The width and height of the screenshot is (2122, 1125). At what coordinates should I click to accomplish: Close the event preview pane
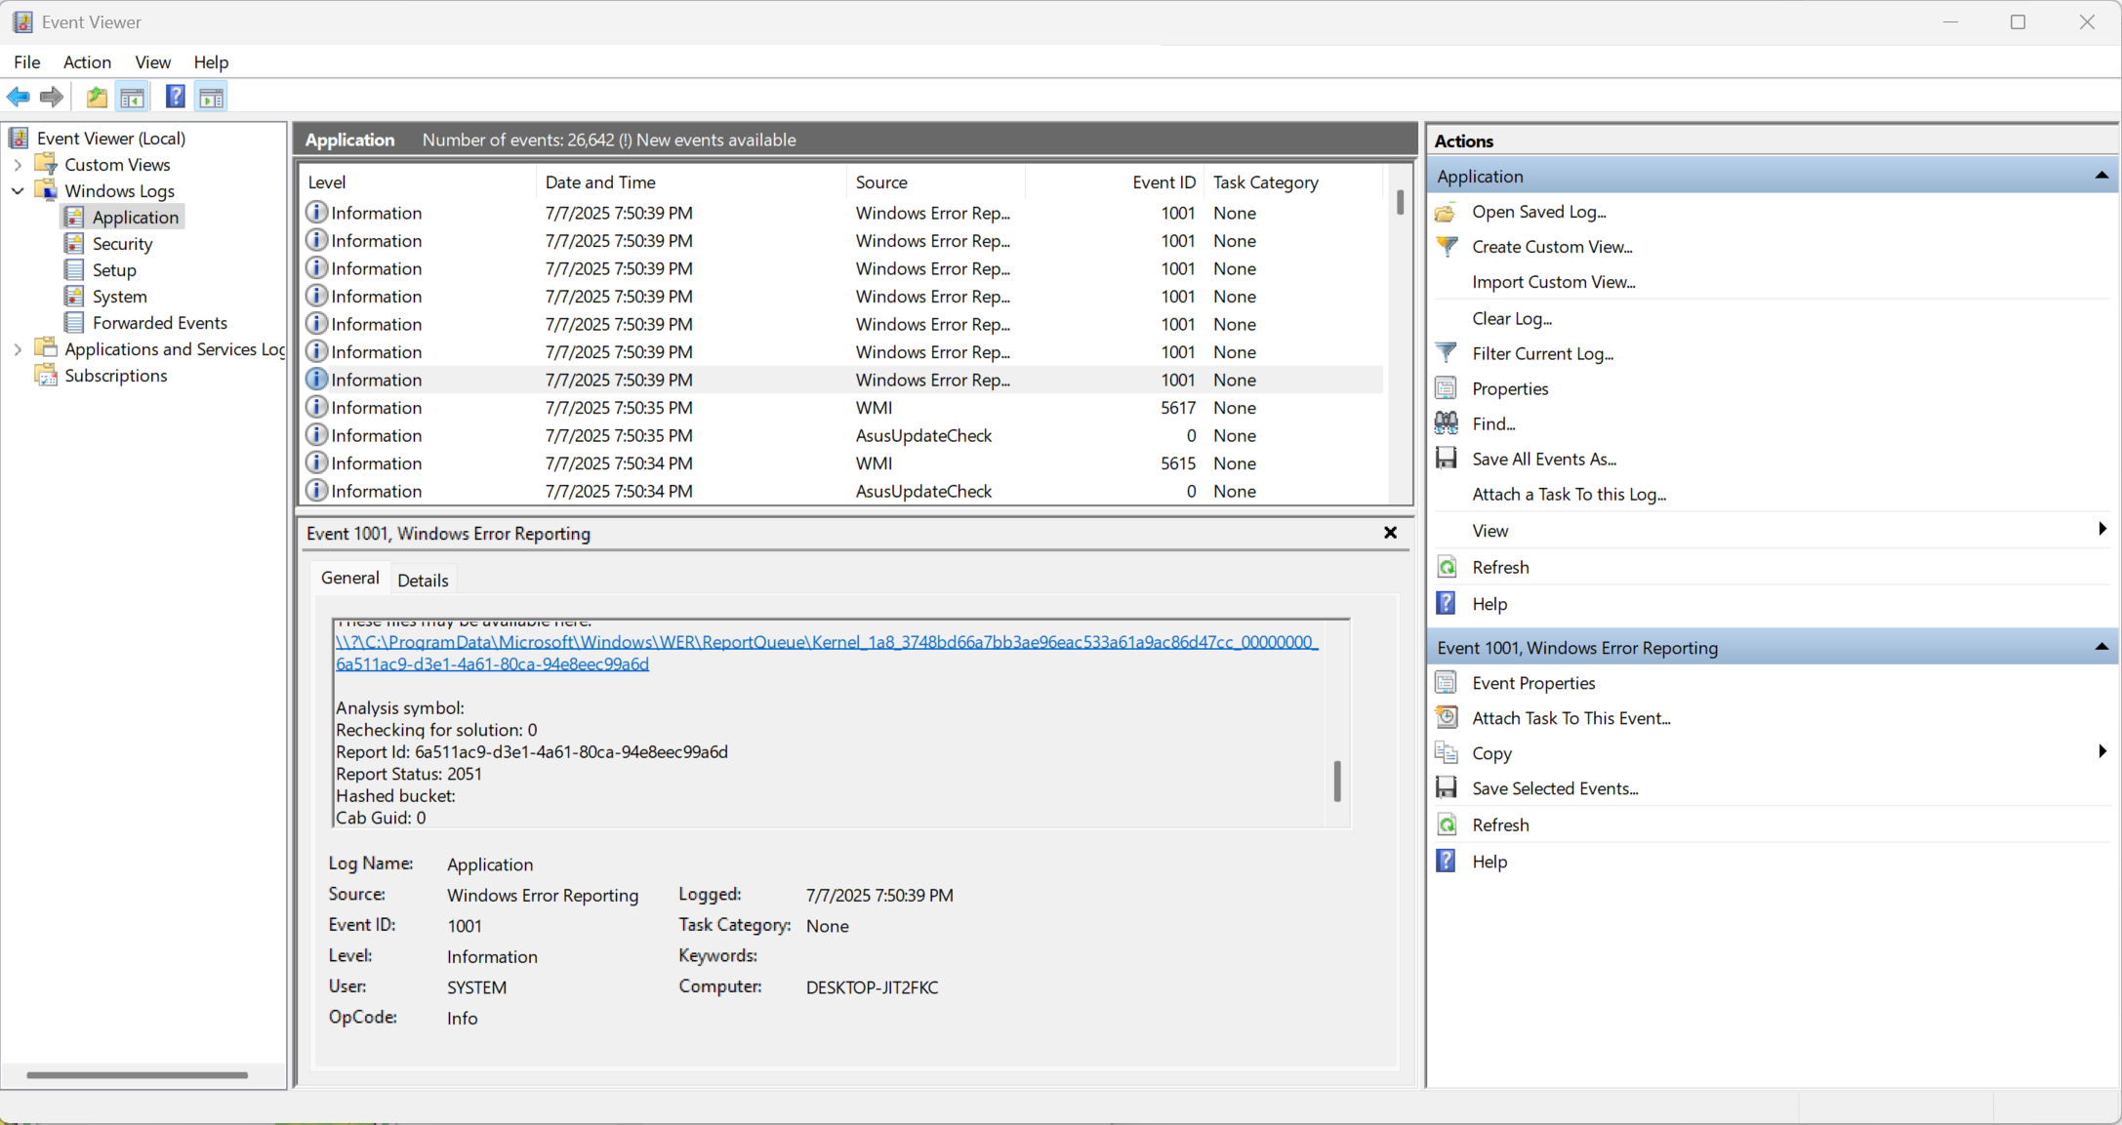[x=1390, y=533]
